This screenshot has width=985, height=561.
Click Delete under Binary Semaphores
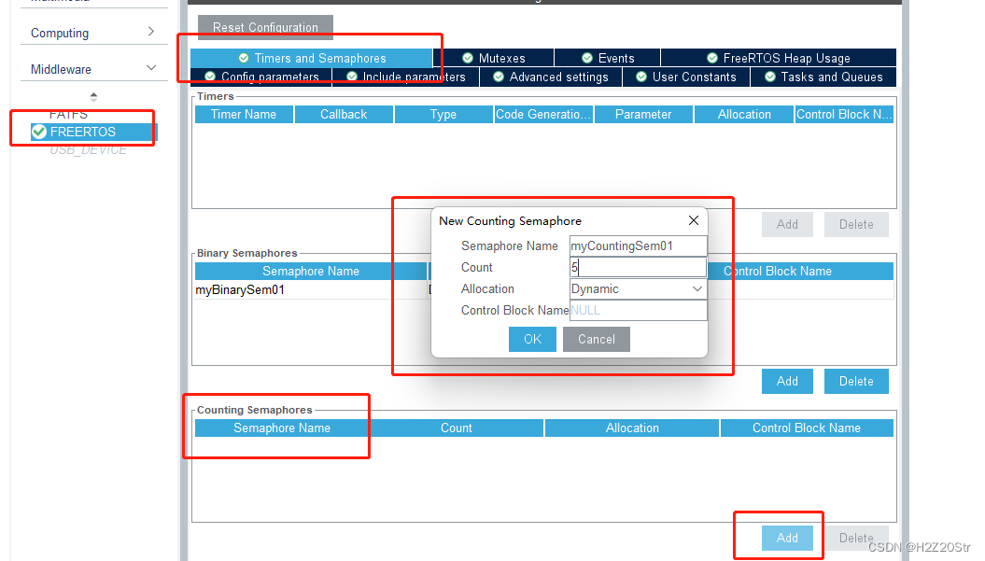(856, 382)
